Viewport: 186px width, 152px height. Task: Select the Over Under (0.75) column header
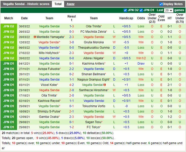[x=180, y=18]
